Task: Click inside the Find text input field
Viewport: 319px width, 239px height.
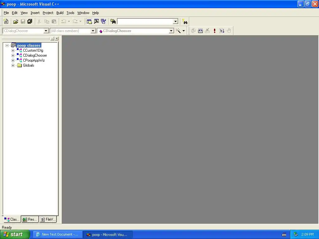Action: click(x=145, y=21)
